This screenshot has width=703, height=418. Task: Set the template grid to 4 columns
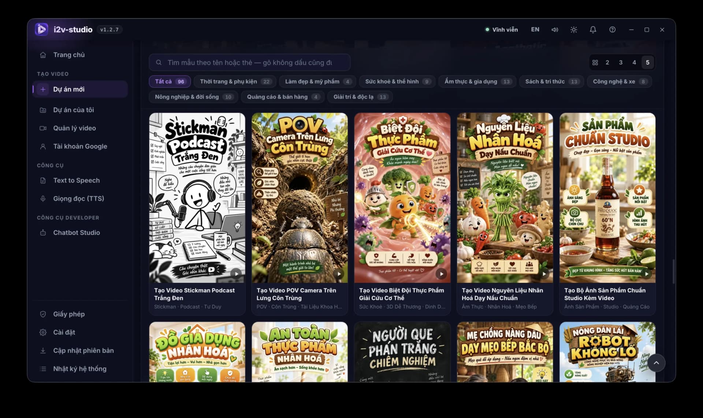tap(634, 63)
